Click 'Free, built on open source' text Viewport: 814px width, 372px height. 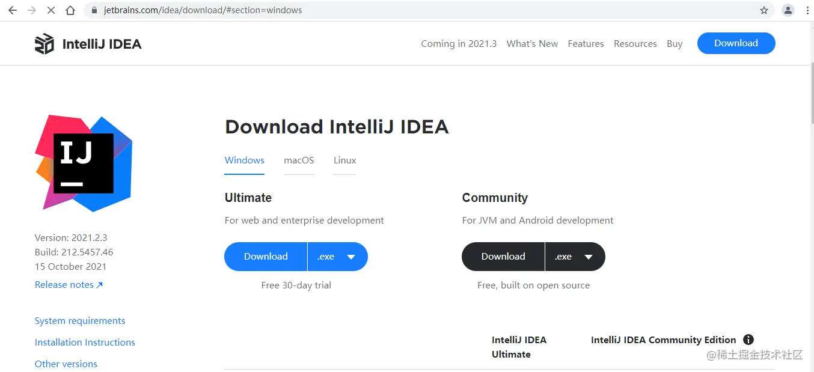click(533, 285)
